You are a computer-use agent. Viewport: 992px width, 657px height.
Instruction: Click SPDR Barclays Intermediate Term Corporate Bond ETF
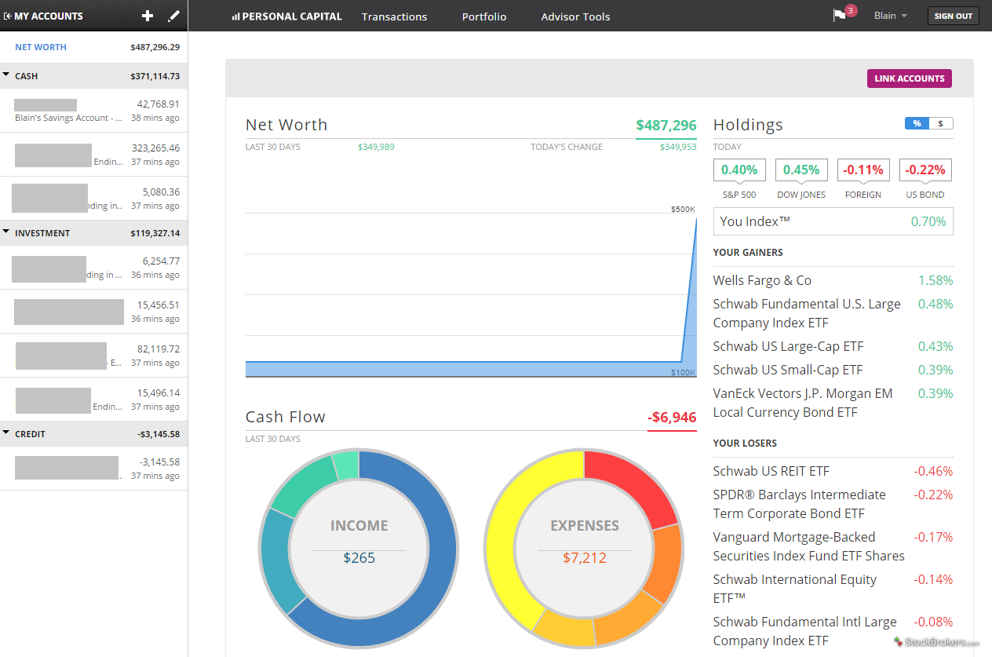coord(800,504)
